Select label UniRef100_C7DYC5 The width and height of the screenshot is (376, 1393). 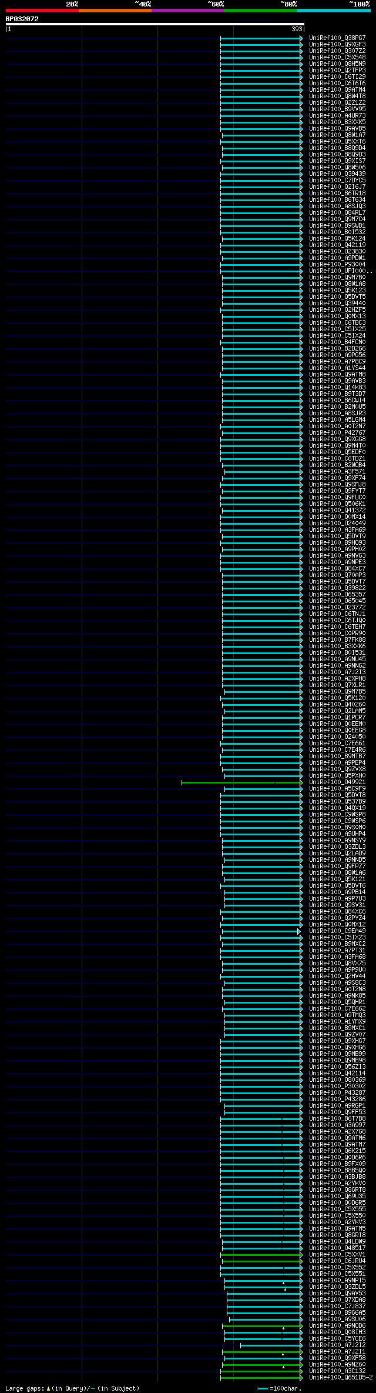pyautogui.click(x=337, y=180)
